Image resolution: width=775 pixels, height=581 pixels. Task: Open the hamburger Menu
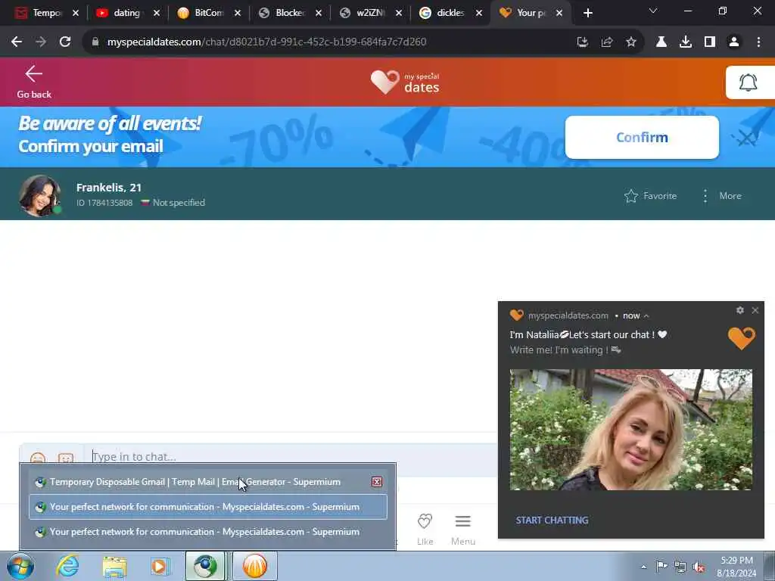click(x=462, y=521)
